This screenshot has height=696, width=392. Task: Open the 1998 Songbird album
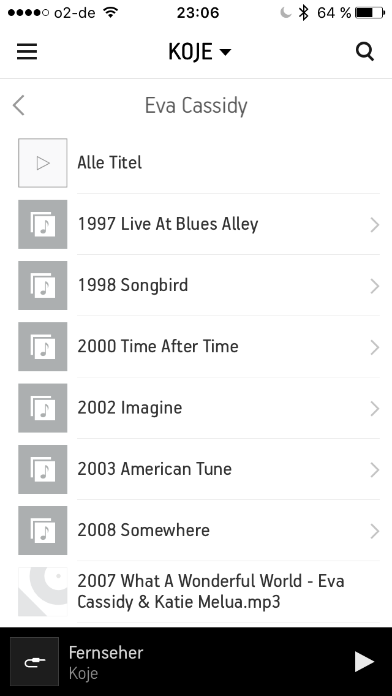pos(133,286)
